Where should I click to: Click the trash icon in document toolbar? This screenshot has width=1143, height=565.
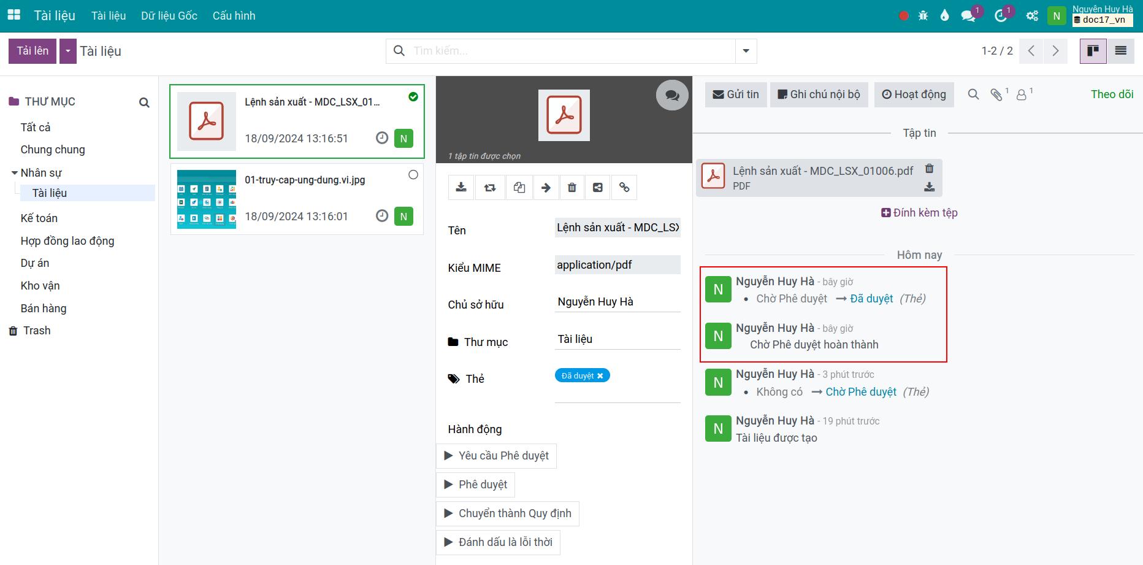pos(571,188)
